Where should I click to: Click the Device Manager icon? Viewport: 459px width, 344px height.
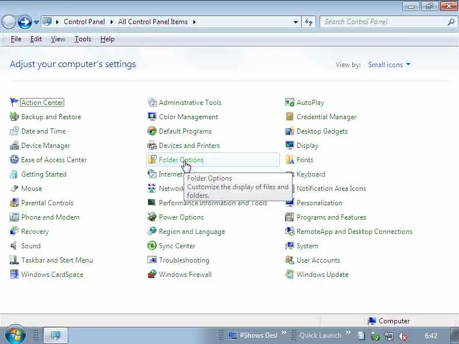click(14, 145)
